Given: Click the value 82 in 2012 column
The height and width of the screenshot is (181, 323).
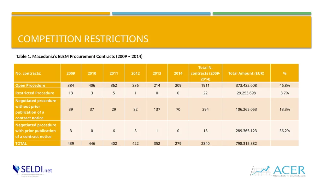Looking at the screenshot, I should [x=135, y=110].
